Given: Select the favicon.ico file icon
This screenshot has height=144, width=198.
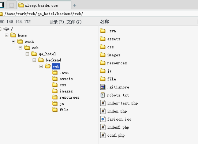Looking at the screenshot, I should coord(103,119).
